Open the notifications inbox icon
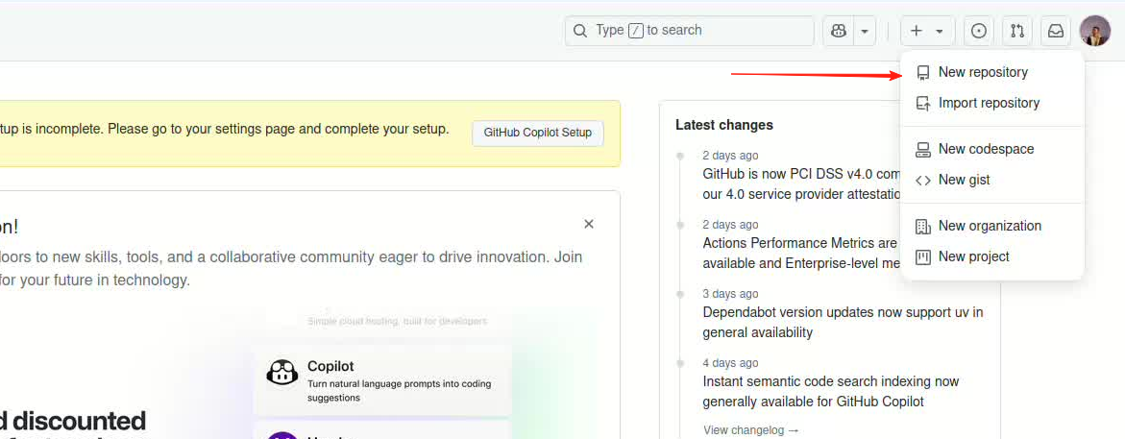Screen dimensions: 1125x439 tap(1056, 31)
